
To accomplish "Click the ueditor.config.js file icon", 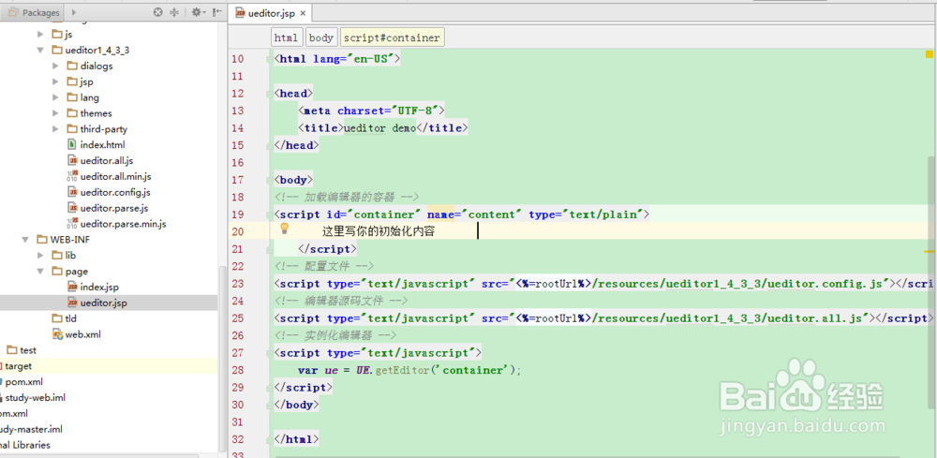I will tap(72, 192).
